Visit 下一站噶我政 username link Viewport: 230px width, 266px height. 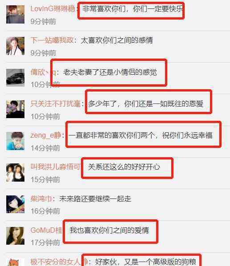pyautogui.click(x=52, y=40)
